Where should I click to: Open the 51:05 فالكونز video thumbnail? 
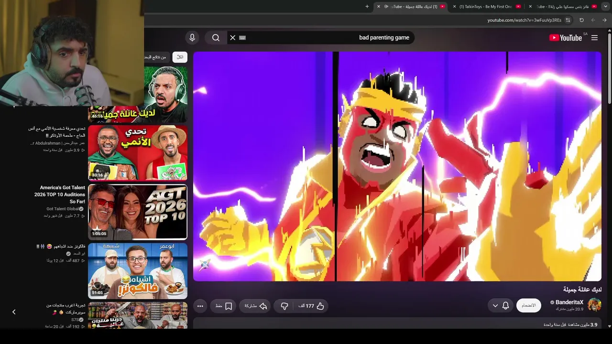point(138,271)
